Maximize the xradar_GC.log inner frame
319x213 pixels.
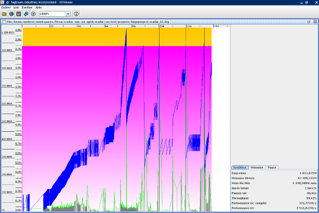coord(309,21)
